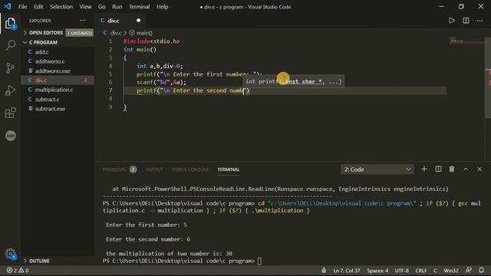Open the Search view in activity bar

click(x=10, y=45)
